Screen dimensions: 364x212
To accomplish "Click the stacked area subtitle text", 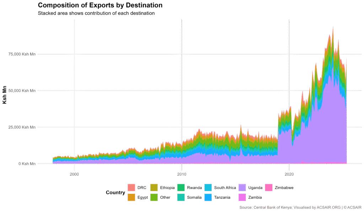I will click(96, 13).
